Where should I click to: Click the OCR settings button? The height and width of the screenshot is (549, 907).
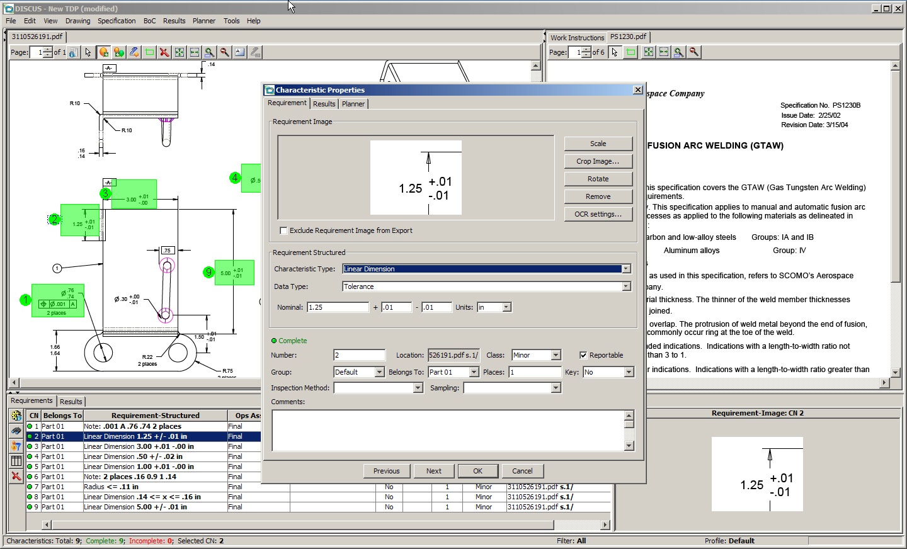click(x=598, y=214)
